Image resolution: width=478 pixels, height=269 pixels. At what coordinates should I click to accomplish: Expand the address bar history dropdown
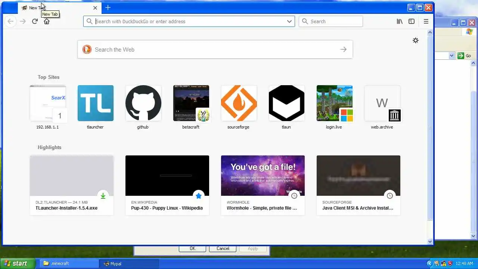pyautogui.click(x=289, y=21)
